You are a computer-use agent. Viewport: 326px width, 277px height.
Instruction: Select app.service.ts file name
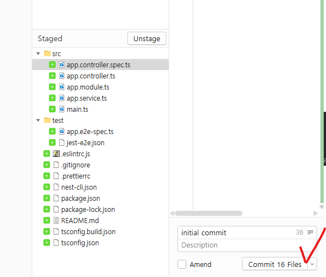(x=87, y=98)
